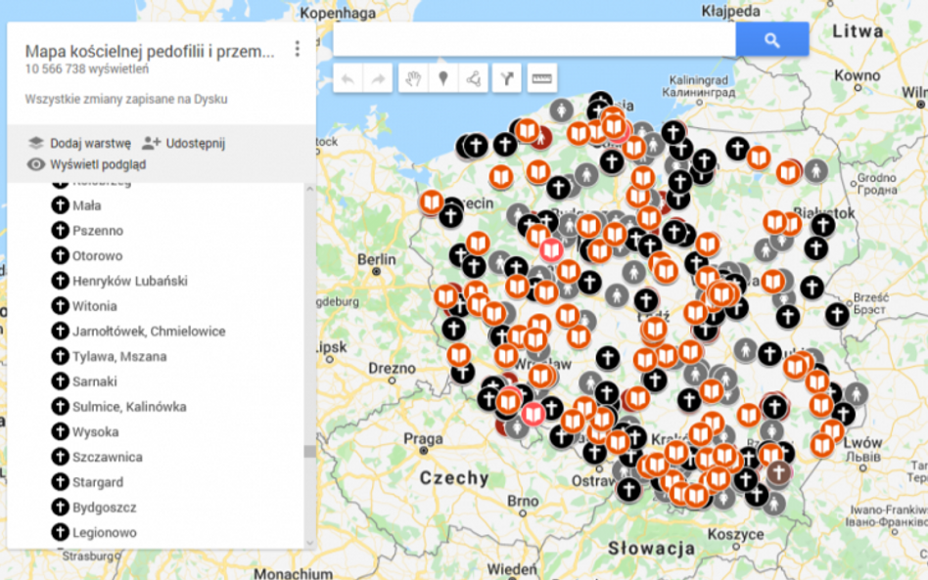Viewport: 928px width, 580px height.
Task: Select the add directions tool
Action: tap(507, 78)
